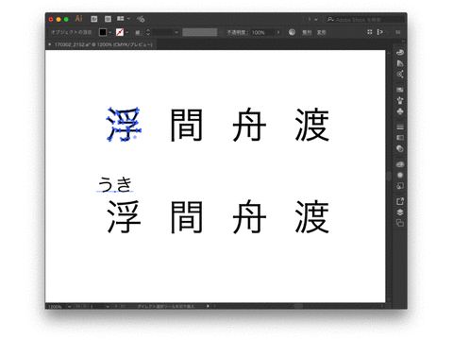
Task: Open Adobe Bridge via the Br icon
Action: pos(94,19)
